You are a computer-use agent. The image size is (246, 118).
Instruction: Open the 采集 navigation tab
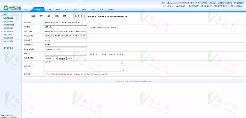(101, 10)
